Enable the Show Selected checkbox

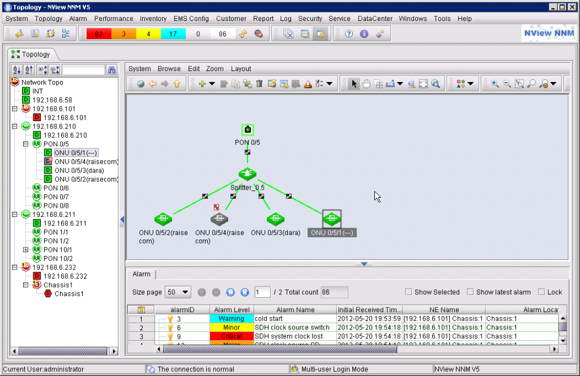point(408,292)
